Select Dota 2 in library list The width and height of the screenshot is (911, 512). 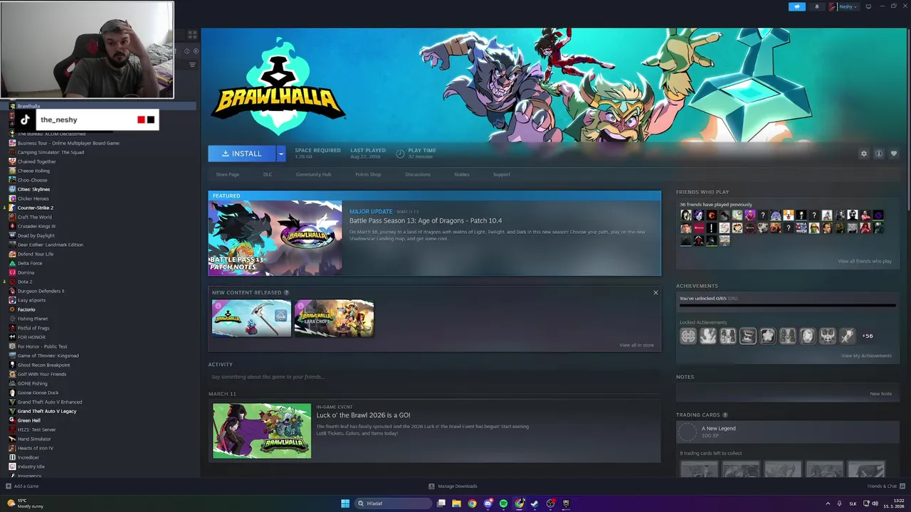pos(25,282)
